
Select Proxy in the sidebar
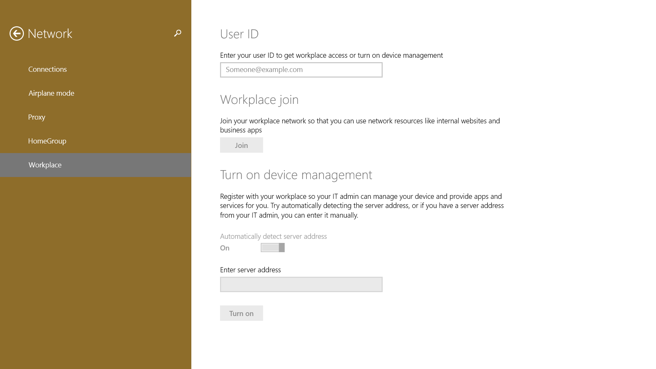coord(37,117)
